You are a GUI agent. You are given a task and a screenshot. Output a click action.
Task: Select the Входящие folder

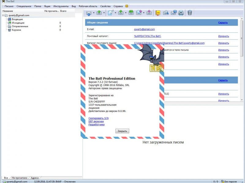17,19
